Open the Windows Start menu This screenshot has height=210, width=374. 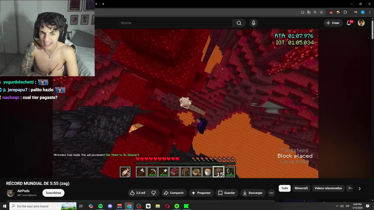(x=4, y=206)
